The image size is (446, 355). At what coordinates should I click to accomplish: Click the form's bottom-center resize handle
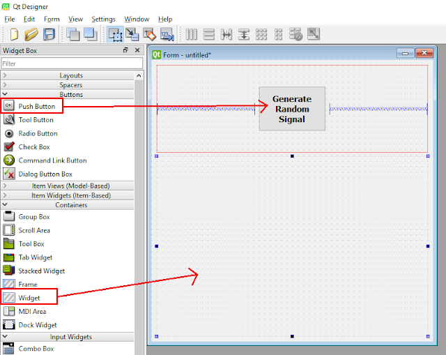[x=292, y=336]
